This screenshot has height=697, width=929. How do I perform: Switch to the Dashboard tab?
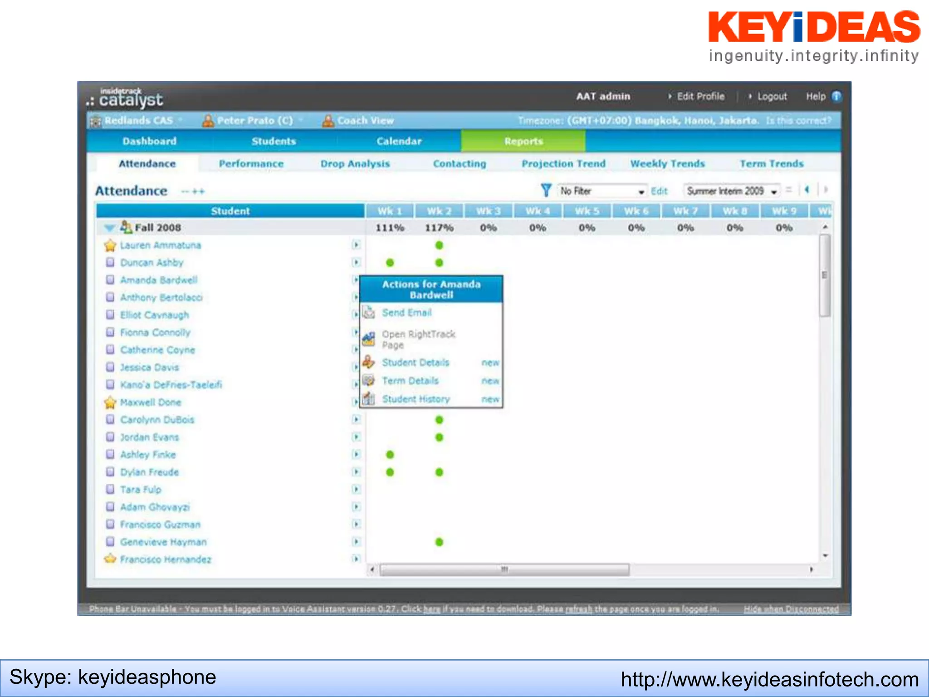click(150, 141)
